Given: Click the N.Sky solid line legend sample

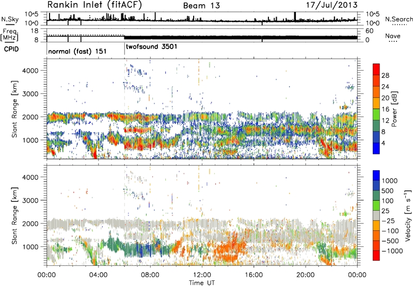Looking at the screenshot, I should [10, 25].
